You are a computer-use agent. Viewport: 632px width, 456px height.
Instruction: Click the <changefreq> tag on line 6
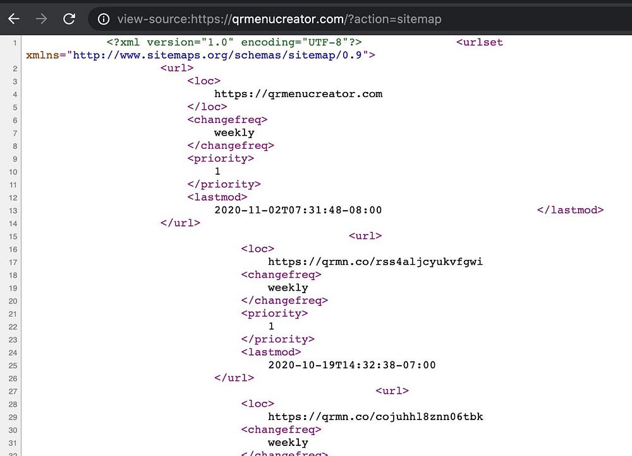pos(228,120)
